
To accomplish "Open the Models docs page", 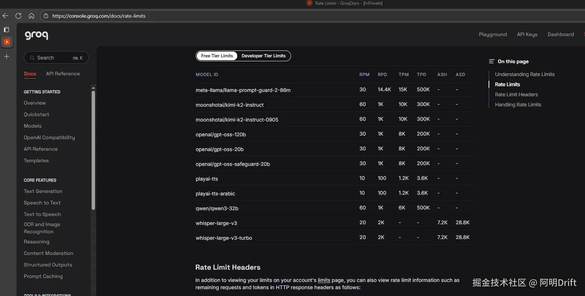I will [x=32, y=126].
